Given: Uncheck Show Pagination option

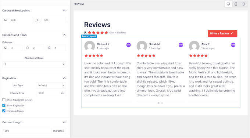Looking at the screenshot, I should (4, 105).
